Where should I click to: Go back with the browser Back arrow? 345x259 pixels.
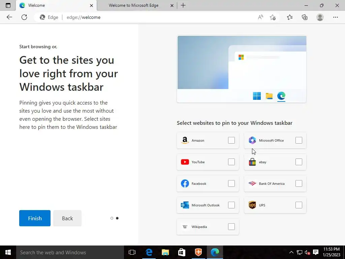pyautogui.click(x=9, y=17)
